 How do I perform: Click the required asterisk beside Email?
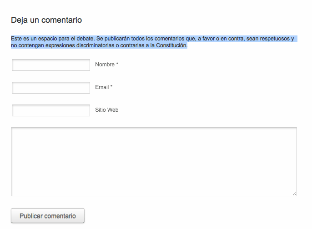click(x=111, y=87)
